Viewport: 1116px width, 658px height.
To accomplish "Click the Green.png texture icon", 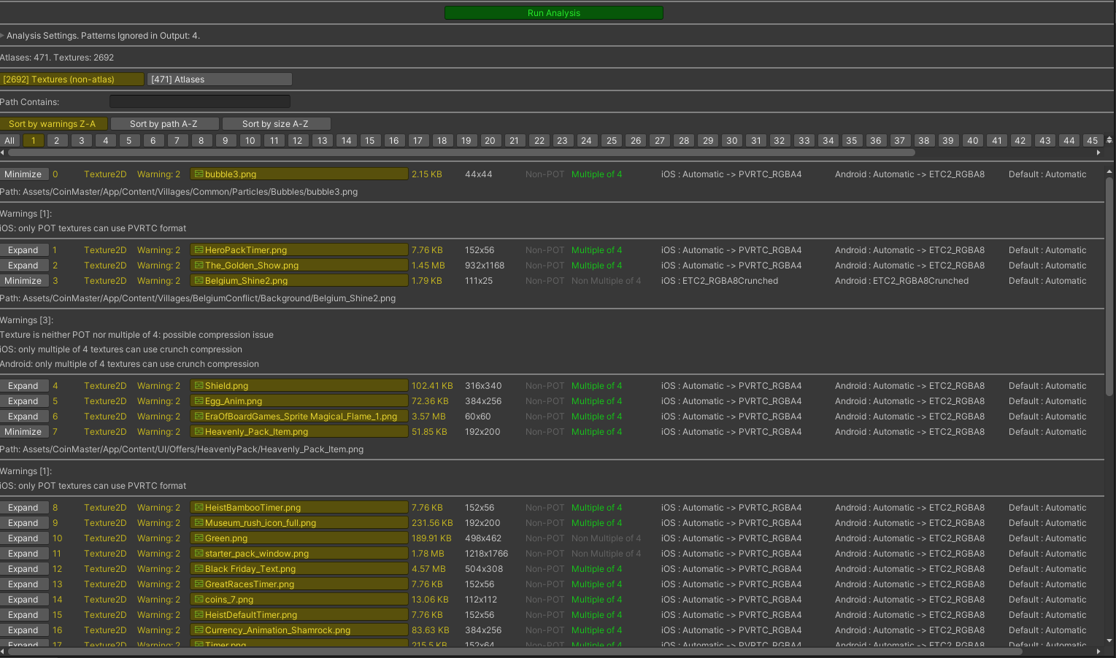I will click(198, 538).
